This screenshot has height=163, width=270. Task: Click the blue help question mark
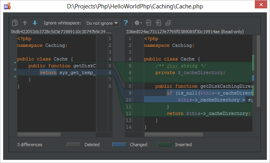(x=126, y=23)
